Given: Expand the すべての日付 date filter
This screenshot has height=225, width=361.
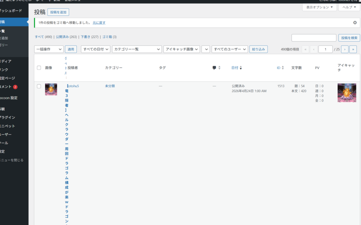Looking at the screenshot, I should (x=96, y=49).
